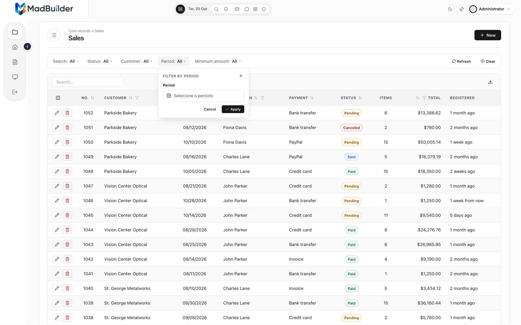Toggle dark mode moon icon
Viewport: 521px width, 325px height.
(450, 9)
